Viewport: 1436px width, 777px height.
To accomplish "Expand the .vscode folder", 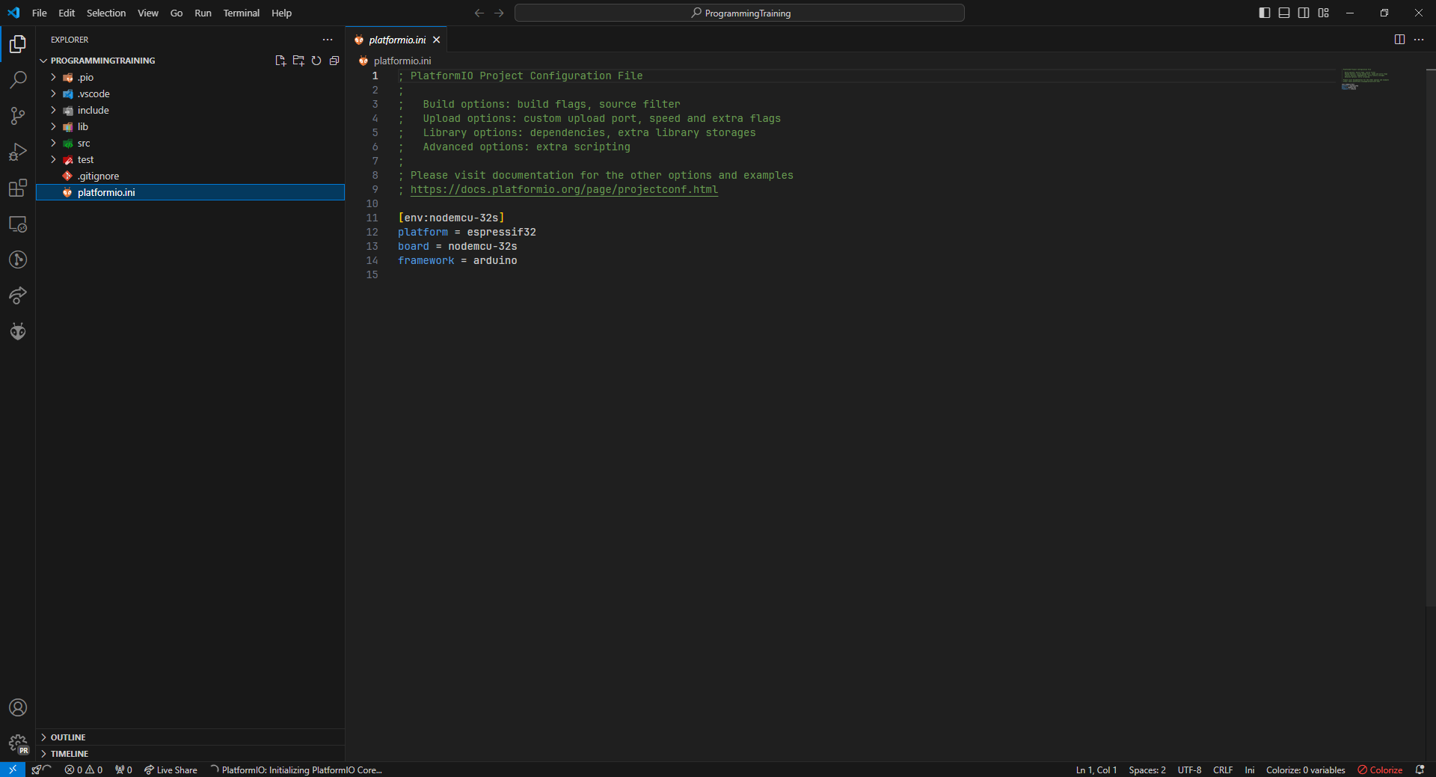I will [191, 93].
